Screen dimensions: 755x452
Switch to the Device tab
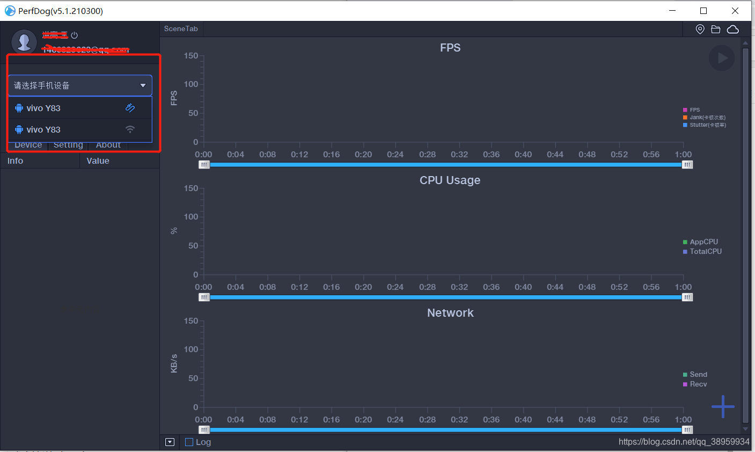(28, 145)
